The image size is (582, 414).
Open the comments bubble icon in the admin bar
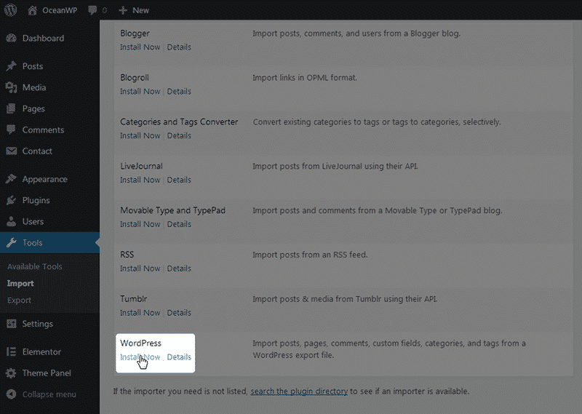coord(92,10)
